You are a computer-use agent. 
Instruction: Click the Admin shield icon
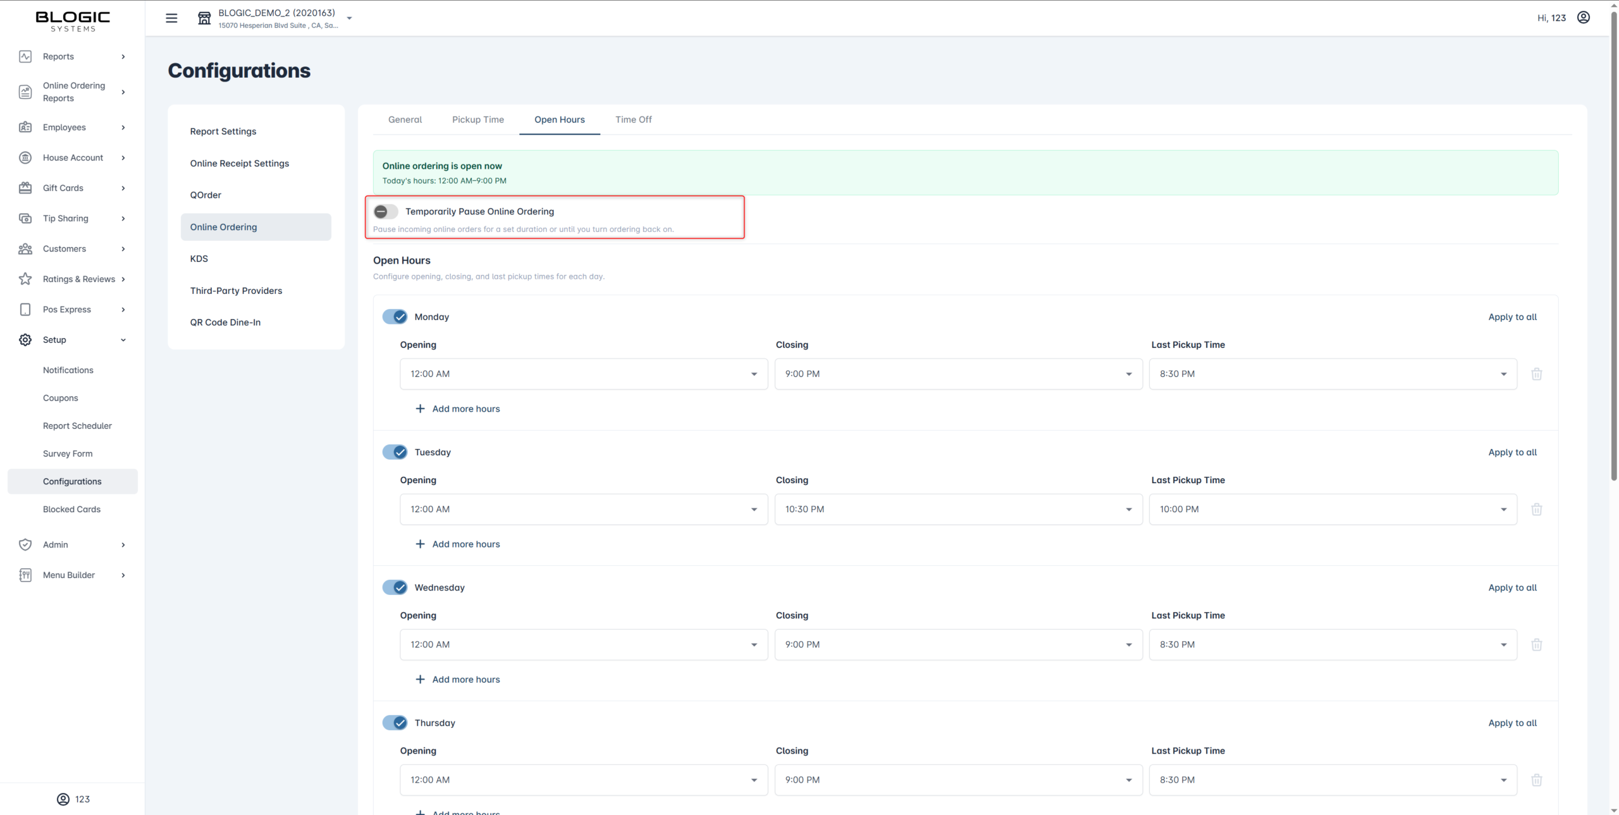click(x=25, y=544)
